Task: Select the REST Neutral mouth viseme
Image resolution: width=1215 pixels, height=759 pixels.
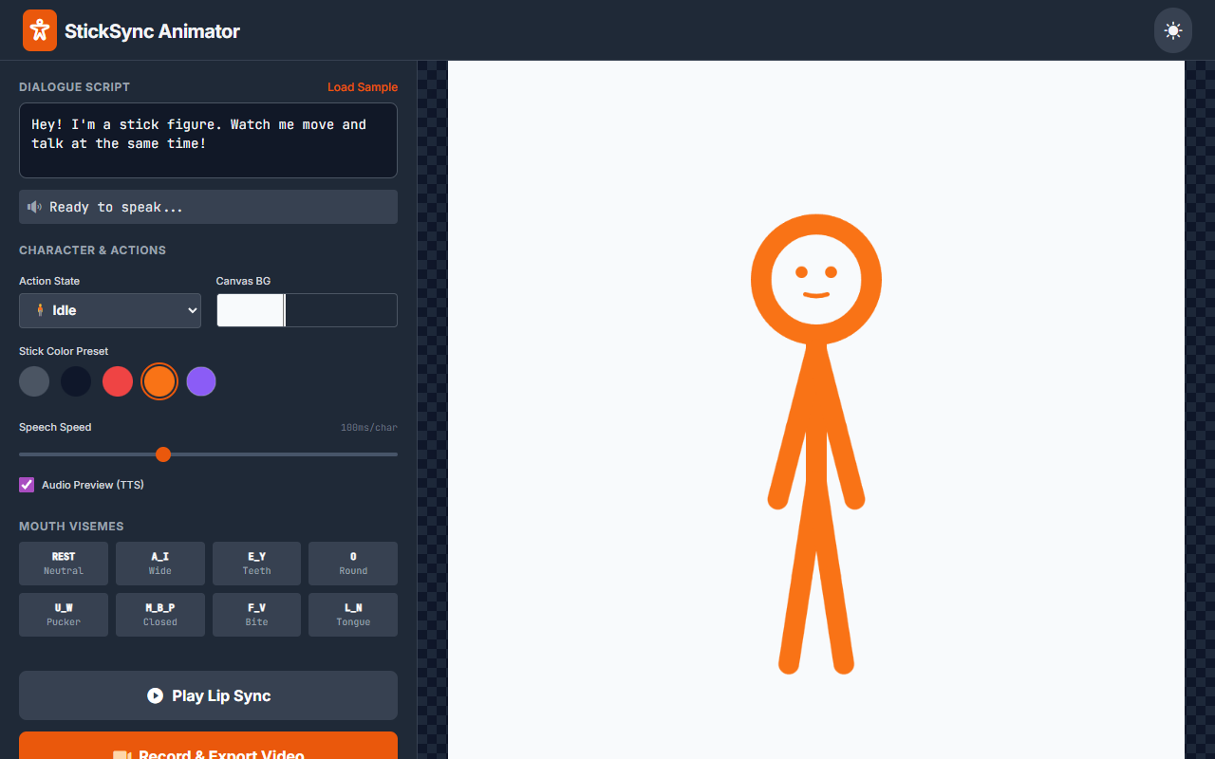Action: coord(63,563)
